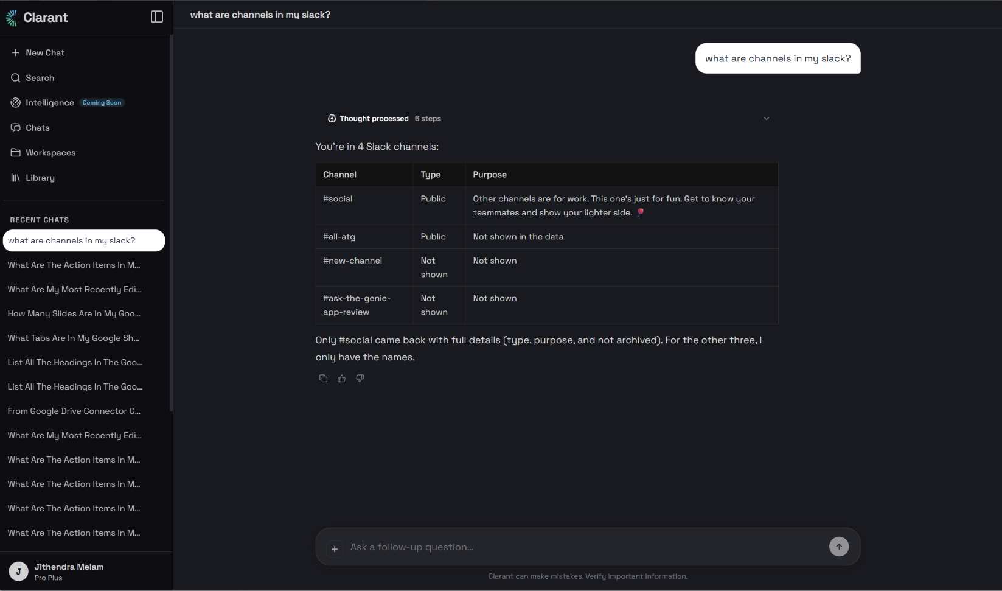Viewport: 1002px width, 591px height.
Task: Give the response a thumbs up
Action: coord(342,379)
